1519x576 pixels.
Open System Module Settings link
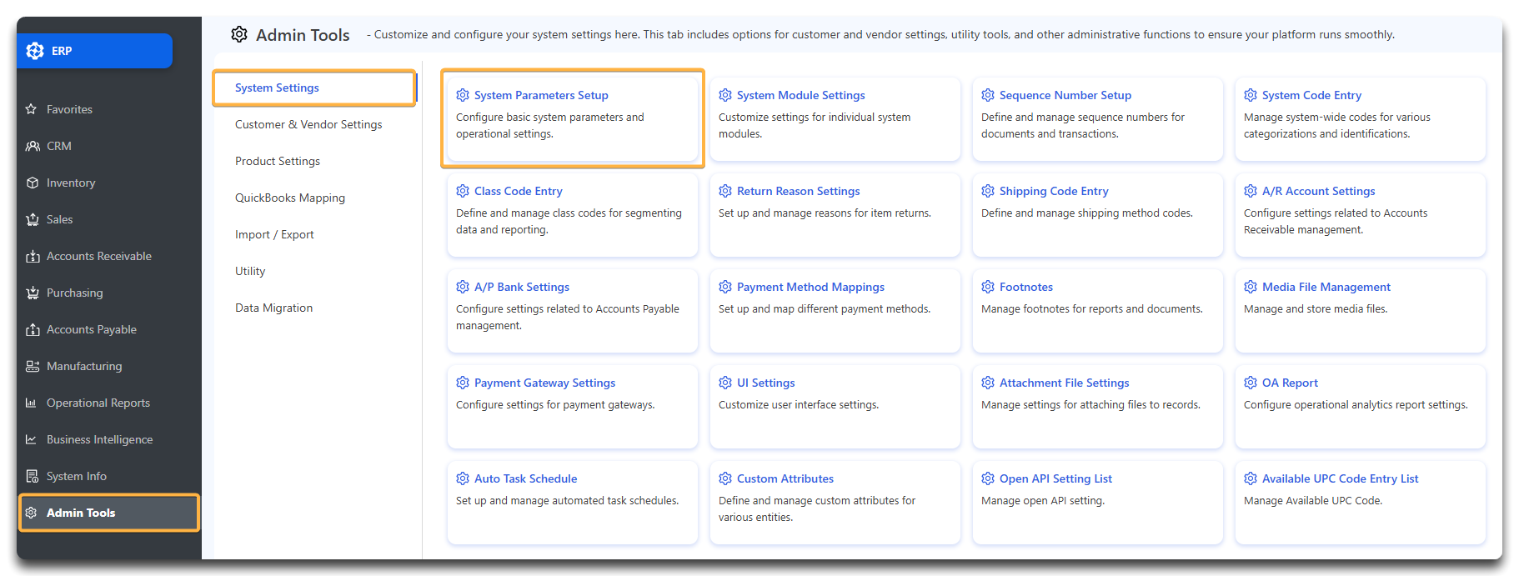pos(801,95)
